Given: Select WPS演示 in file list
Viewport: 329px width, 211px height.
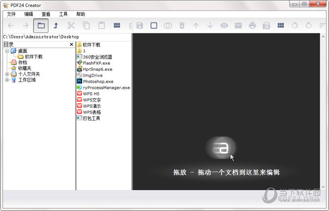Looking at the screenshot, I should tap(92, 106).
